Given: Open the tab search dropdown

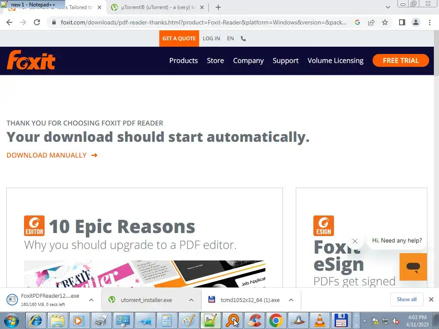Looking at the screenshot, I should (x=388, y=8).
